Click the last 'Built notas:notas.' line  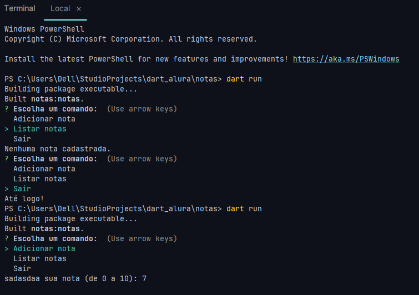[44, 228]
